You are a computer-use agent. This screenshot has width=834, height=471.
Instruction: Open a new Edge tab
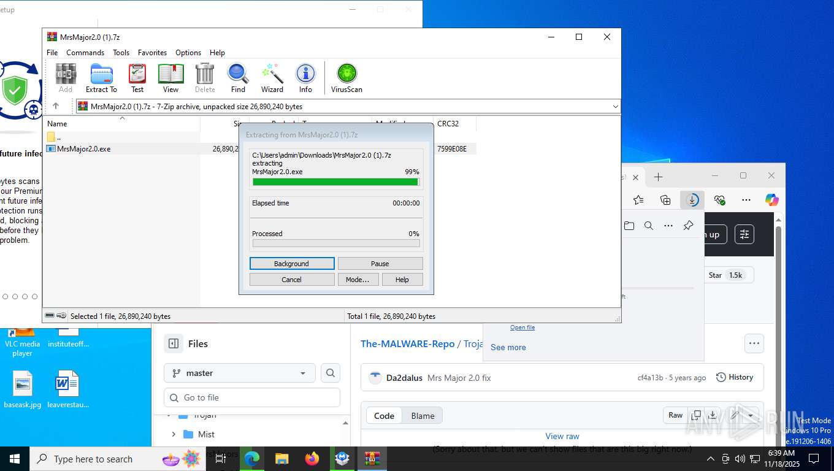pos(659,177)
